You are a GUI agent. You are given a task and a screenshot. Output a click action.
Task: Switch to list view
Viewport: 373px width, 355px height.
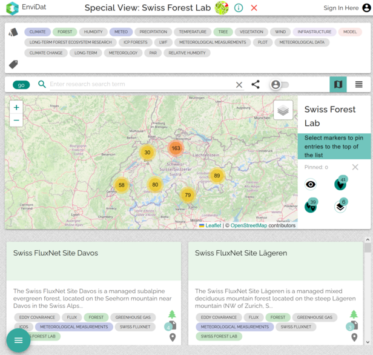coord(358,84)
